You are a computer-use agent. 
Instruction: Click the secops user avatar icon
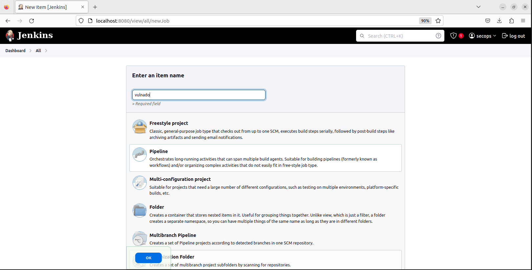472,36
